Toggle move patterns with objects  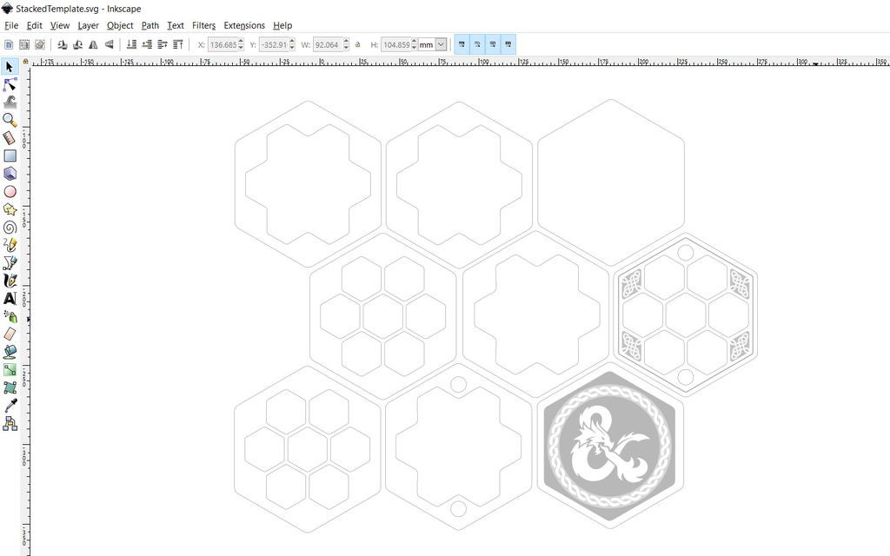pyautogui.click(x=508, y=44)
